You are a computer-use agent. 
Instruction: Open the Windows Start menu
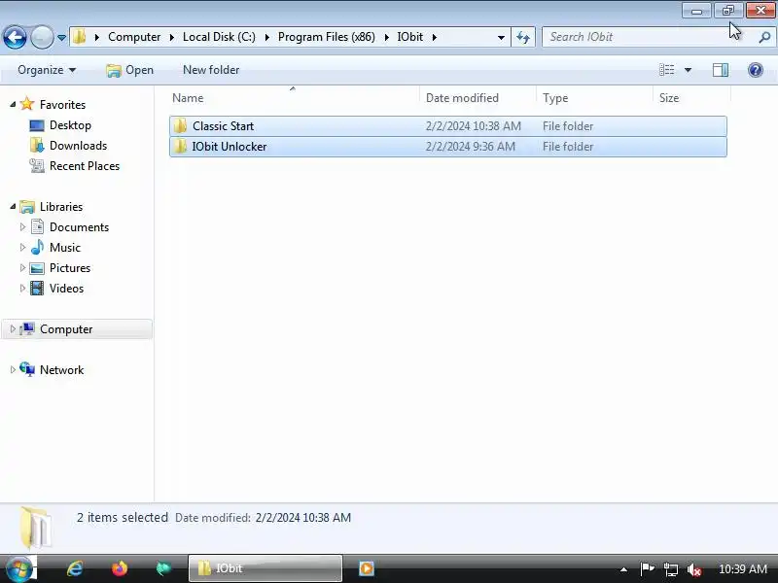coord(18,568)
